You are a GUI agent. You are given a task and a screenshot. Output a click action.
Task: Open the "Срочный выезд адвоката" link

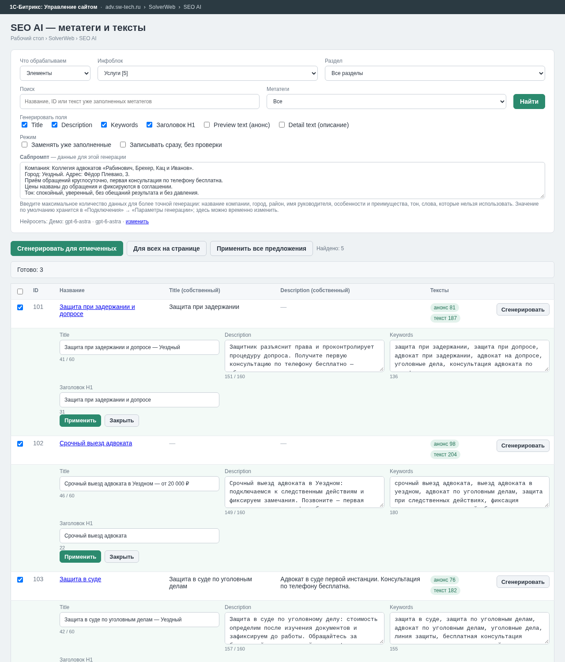pyautogui.click(x=96, y=443)
